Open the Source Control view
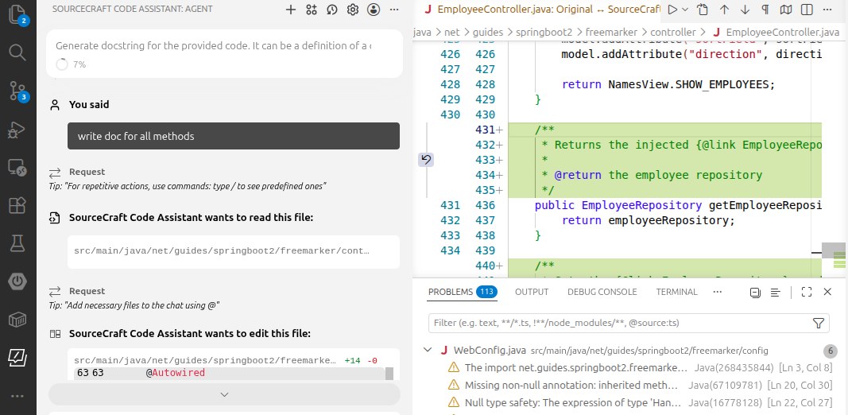Screen dimensions: 848x415 point(17,91)
